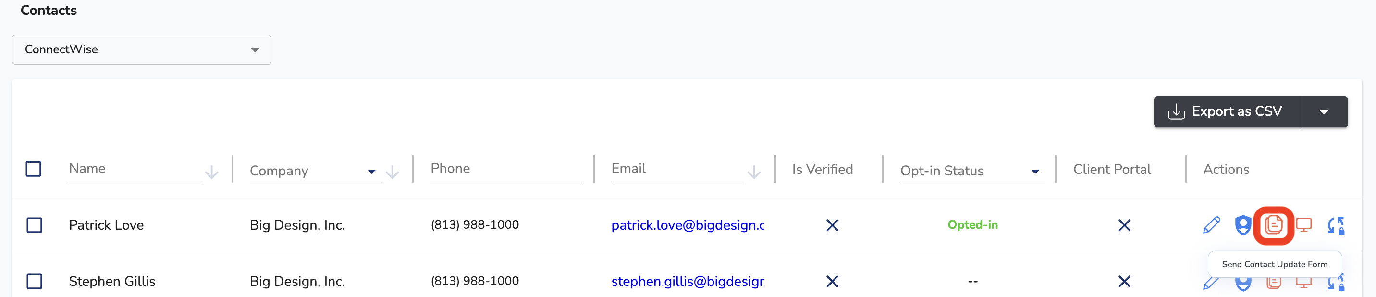The image size is (1376, 297).
Task: Click the Name filter input field
Action: click(135, 169)
